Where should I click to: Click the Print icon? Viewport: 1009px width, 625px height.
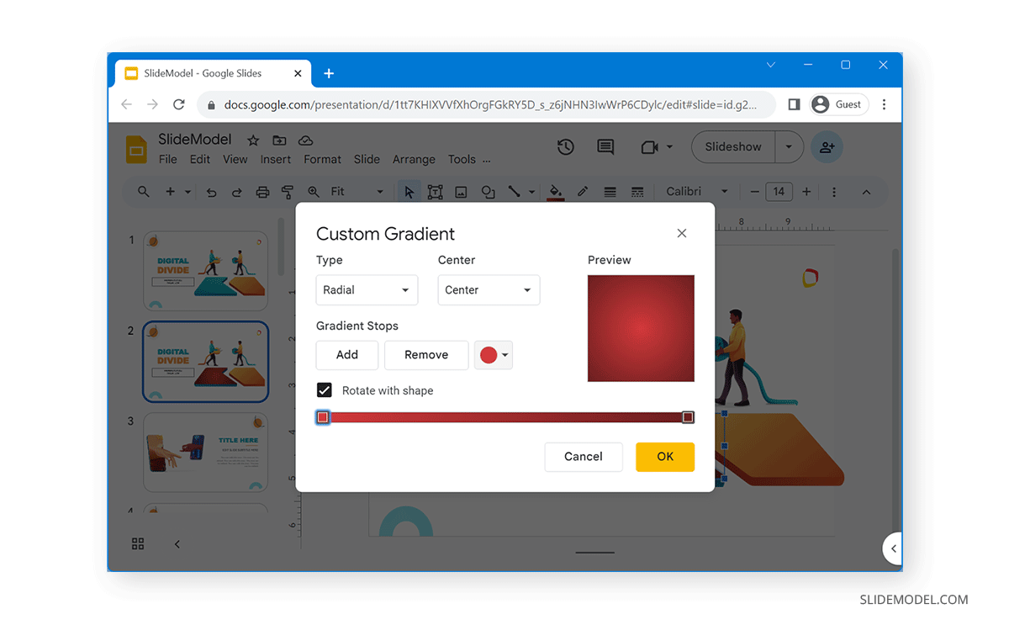coord(262,192)
